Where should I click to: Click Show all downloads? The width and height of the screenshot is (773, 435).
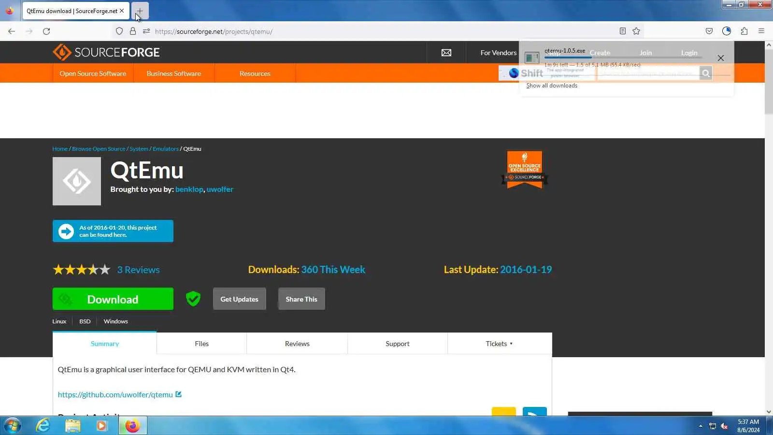[x=552, y=86]
